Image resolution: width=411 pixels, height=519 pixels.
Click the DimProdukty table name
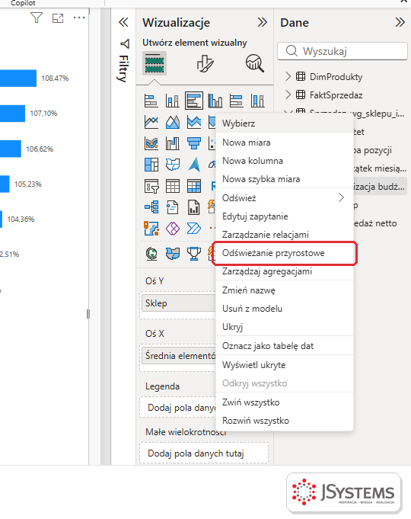pos(336,77)
